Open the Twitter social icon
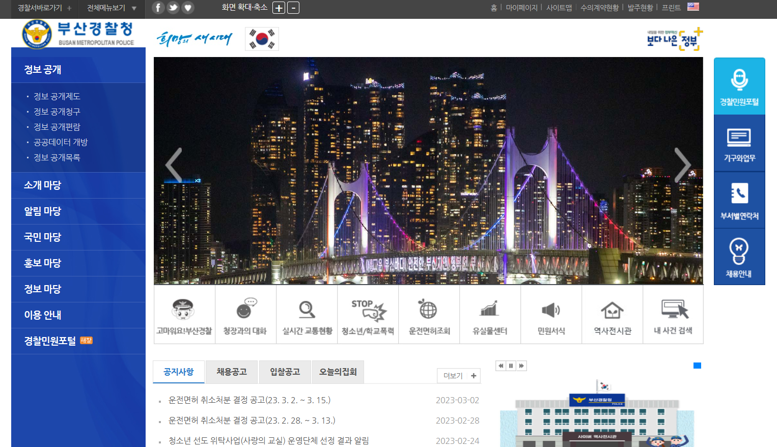777x447 pixels. [173, 8]
